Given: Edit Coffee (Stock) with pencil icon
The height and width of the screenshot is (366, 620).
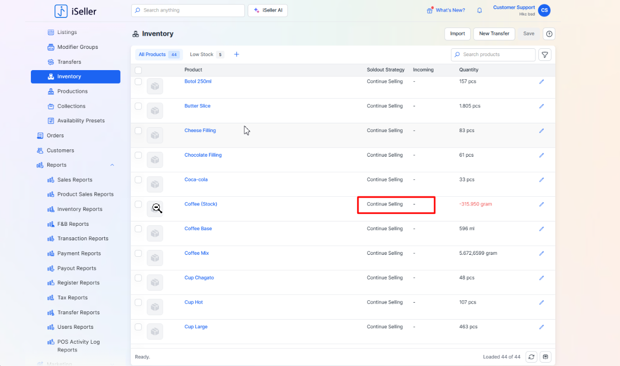Looking at the screenshot, I should [x=541, y=205].
